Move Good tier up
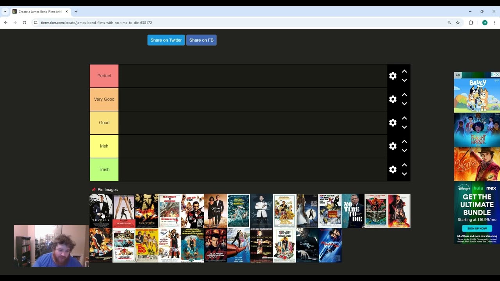 pos(404,118)
